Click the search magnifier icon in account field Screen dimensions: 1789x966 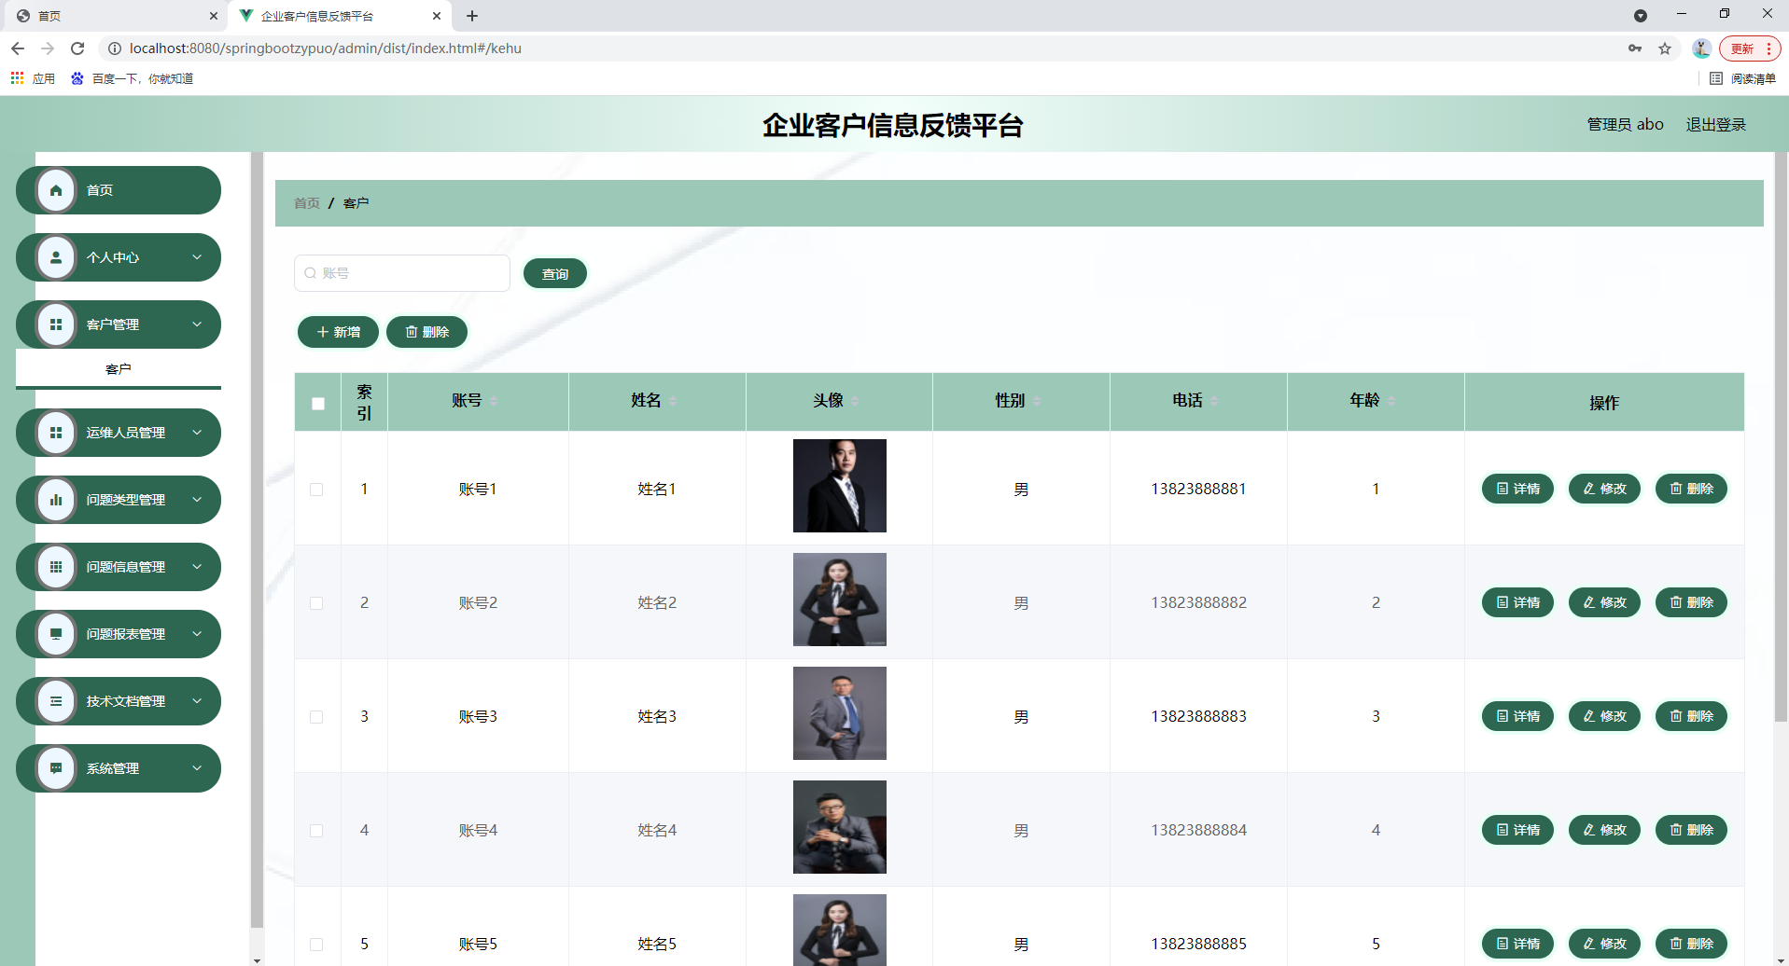311,272
